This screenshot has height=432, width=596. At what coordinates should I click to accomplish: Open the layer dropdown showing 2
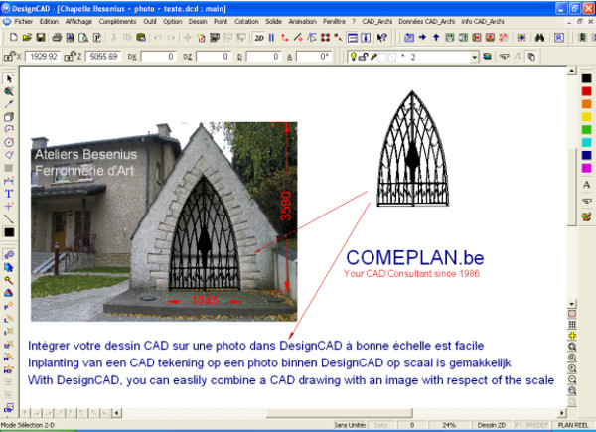pyautogui.click(x=475, y=57)
